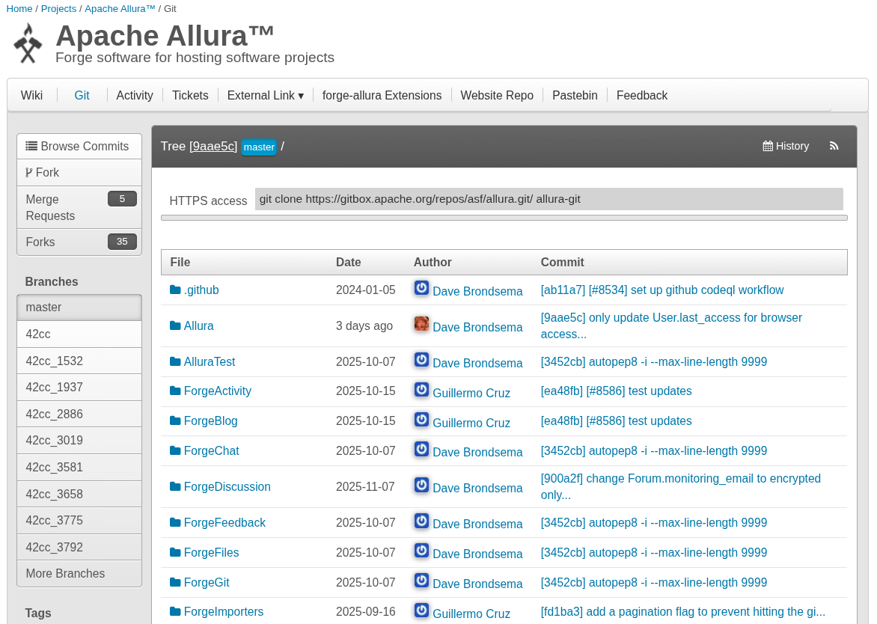This screenshot has width=877, height=624.
Task: Select the Fork icon in the sidebar
Action: pos(28,172)
